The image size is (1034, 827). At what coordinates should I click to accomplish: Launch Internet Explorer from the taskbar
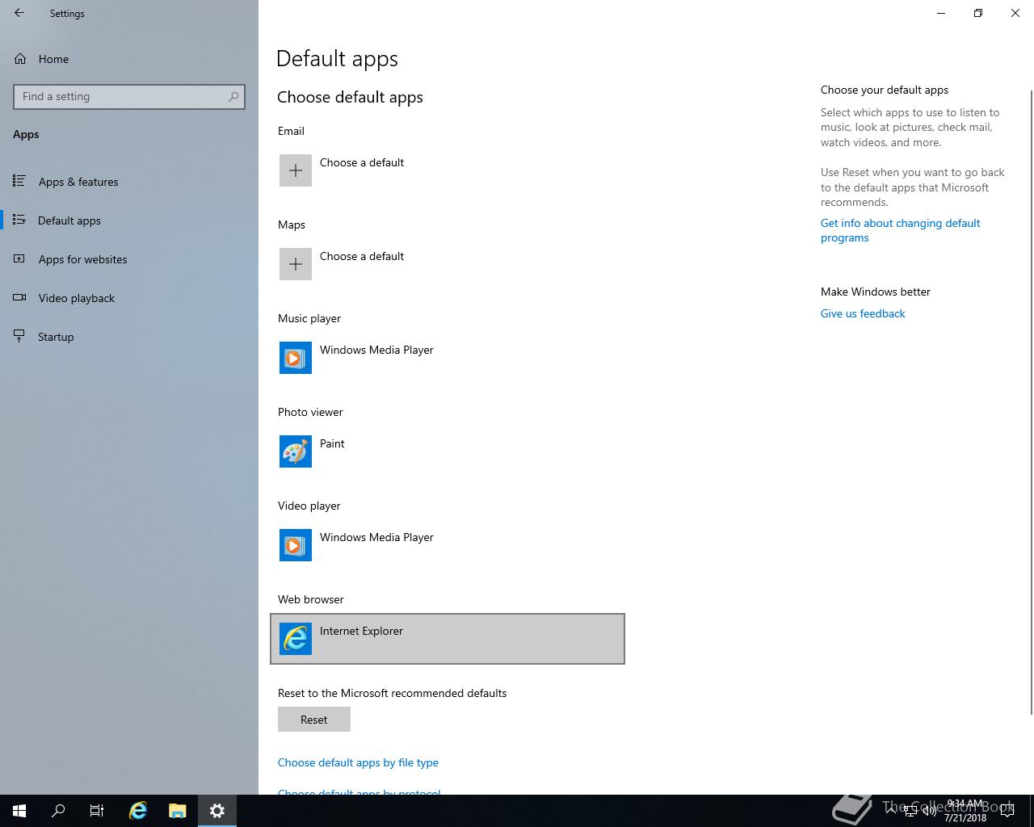(138, 811)
